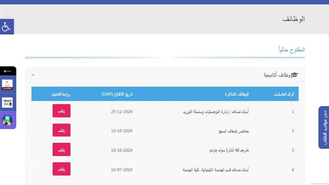Click the الوظائف الشاغرة column header

click(x=237, y=94)
